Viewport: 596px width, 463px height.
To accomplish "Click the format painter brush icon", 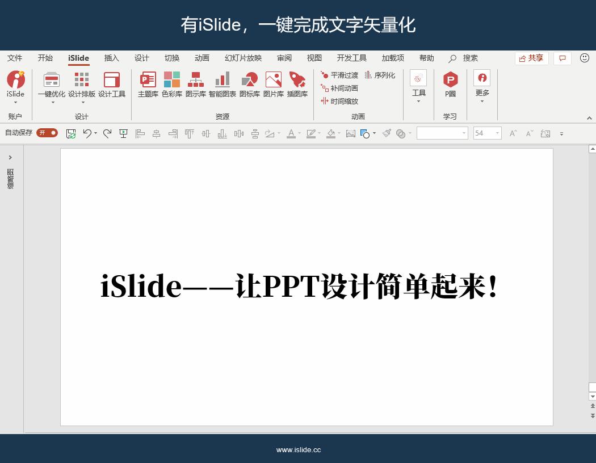I will coord(387,133).
